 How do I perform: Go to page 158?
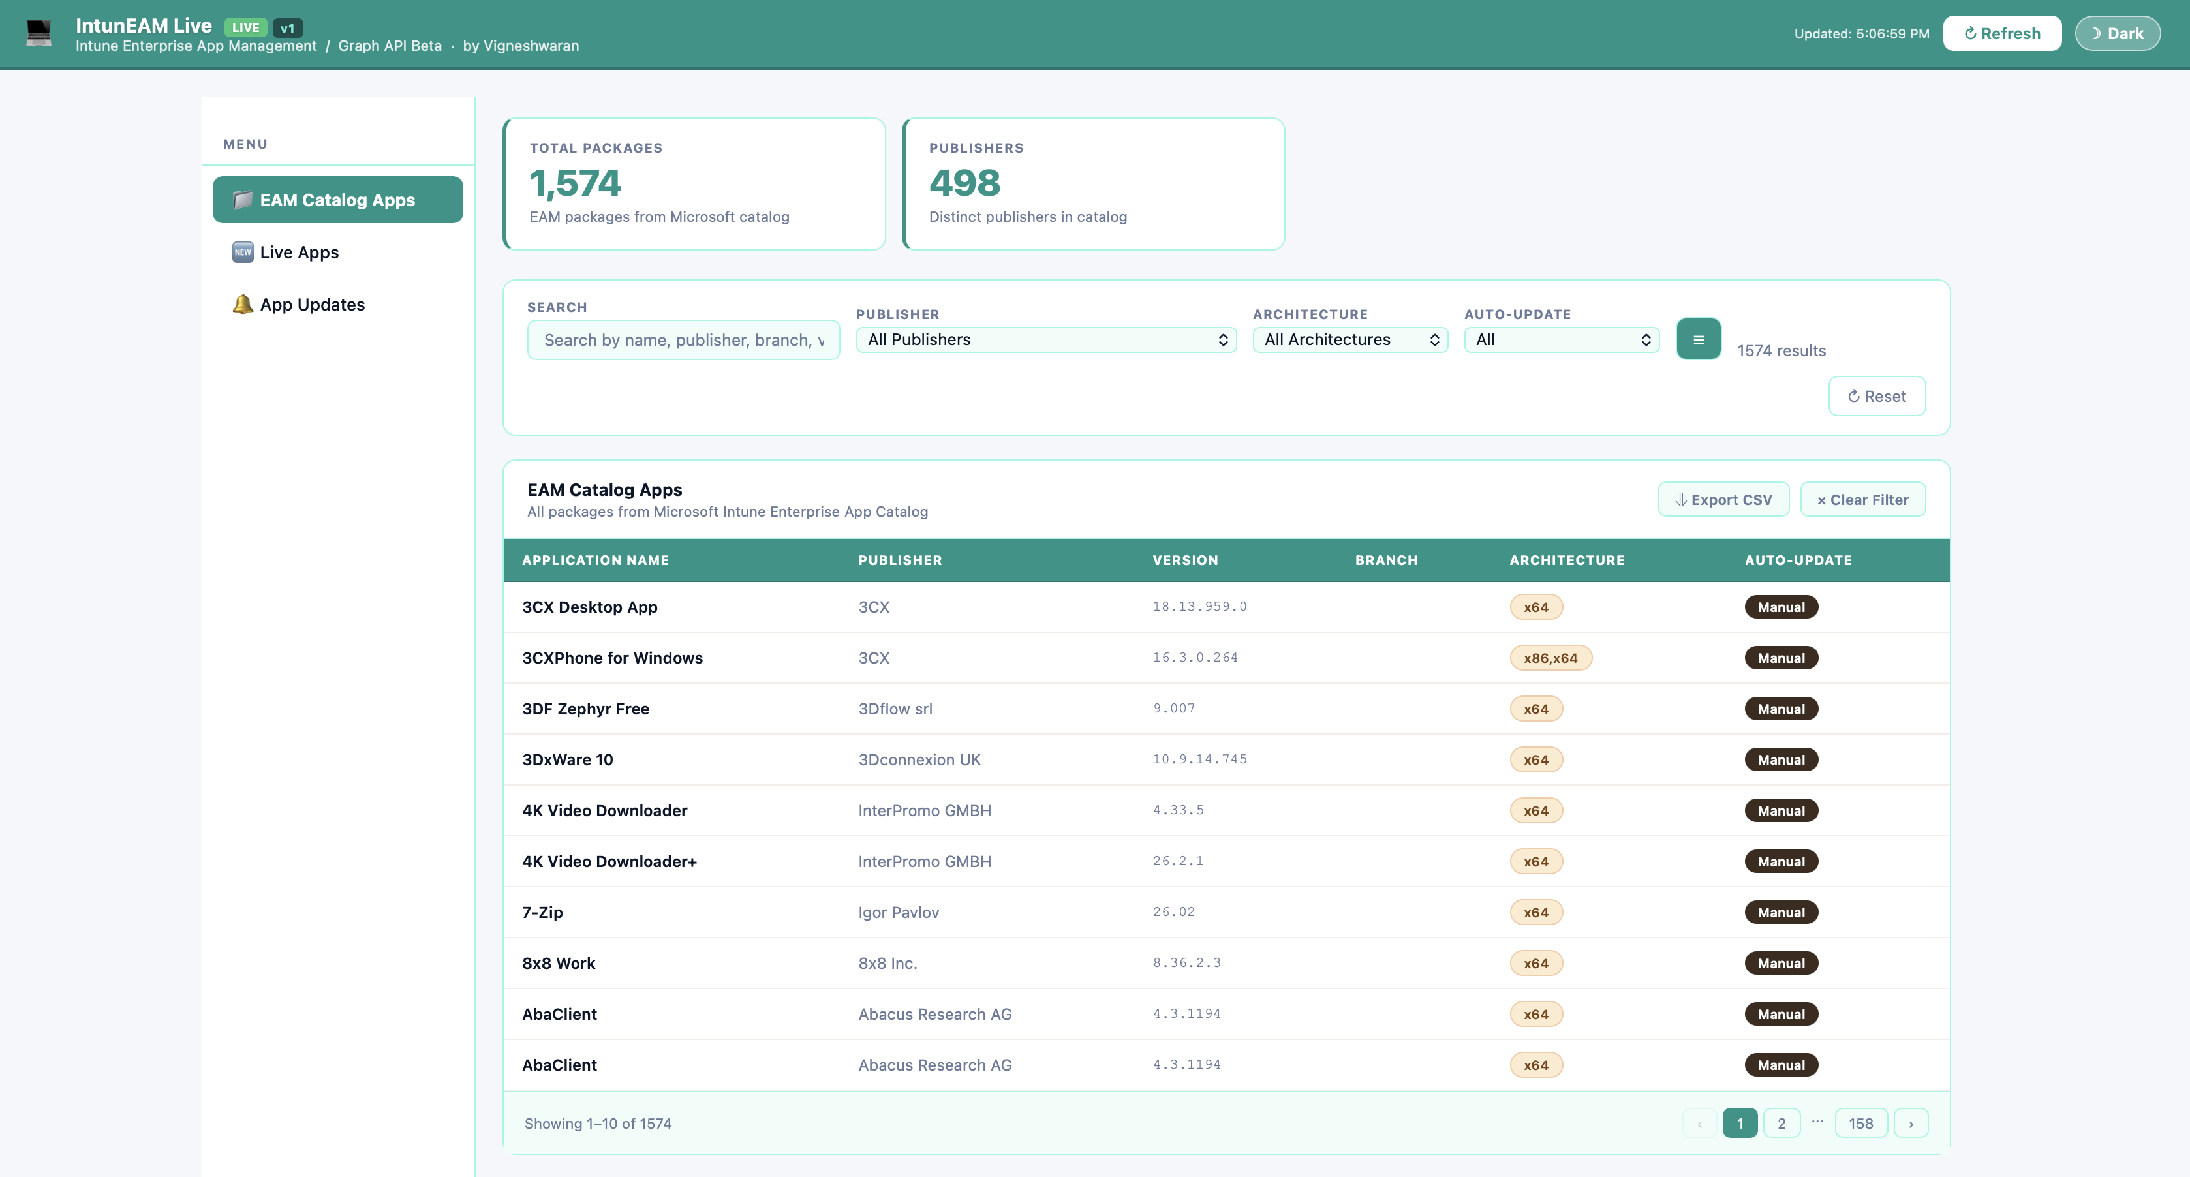[1861, 1123]
